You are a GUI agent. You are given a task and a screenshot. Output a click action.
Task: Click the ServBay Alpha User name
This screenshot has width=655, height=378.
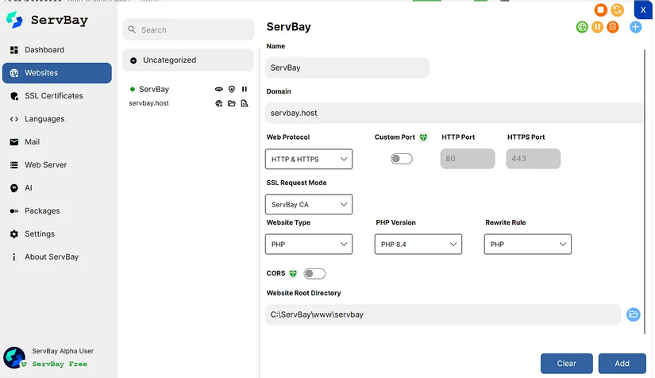(63, 351)
